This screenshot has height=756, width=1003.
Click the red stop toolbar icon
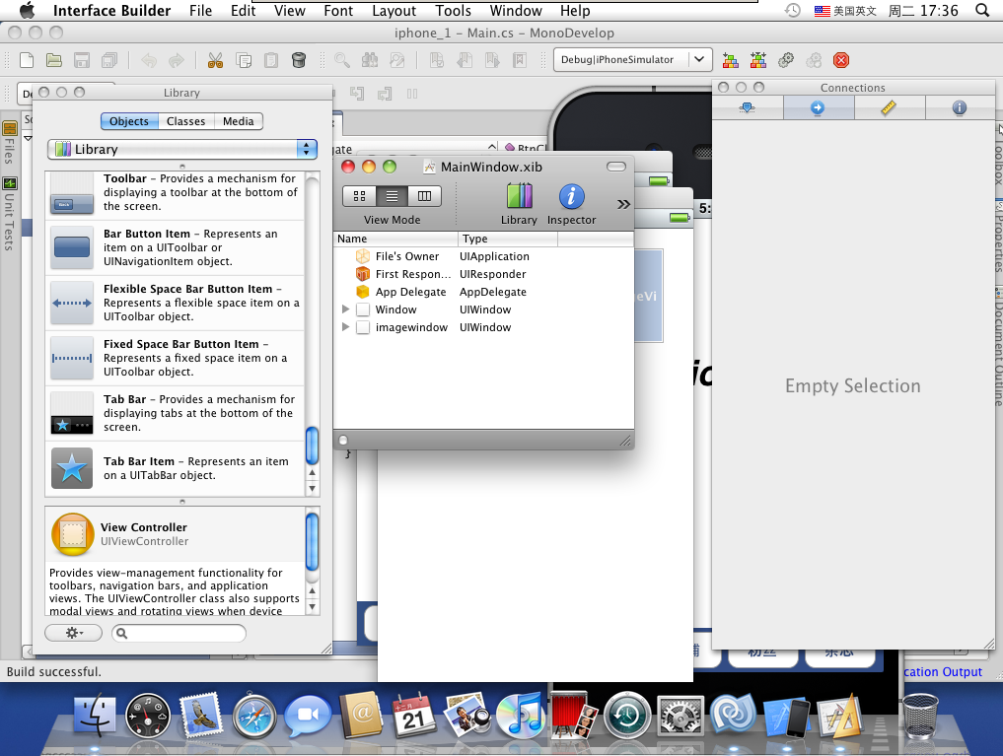[x=841, y=60]
